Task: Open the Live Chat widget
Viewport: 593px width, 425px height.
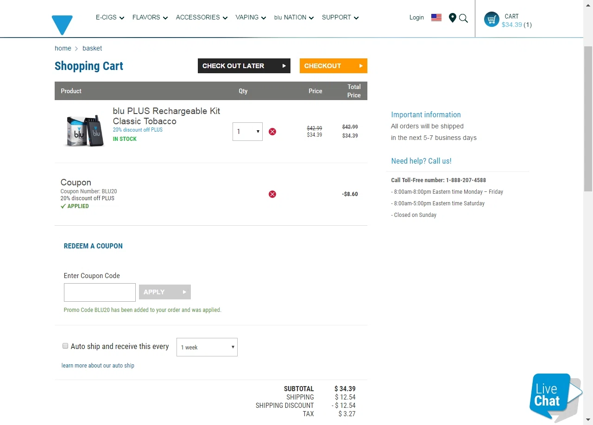Action: coord(555,398)
